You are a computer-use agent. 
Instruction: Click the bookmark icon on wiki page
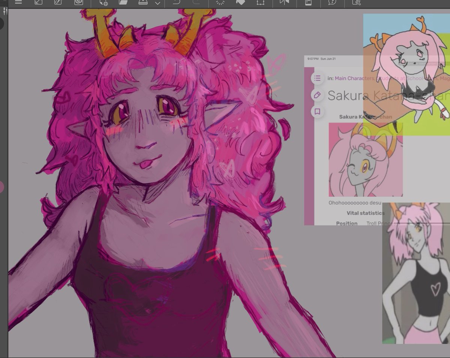coord(317,112)
